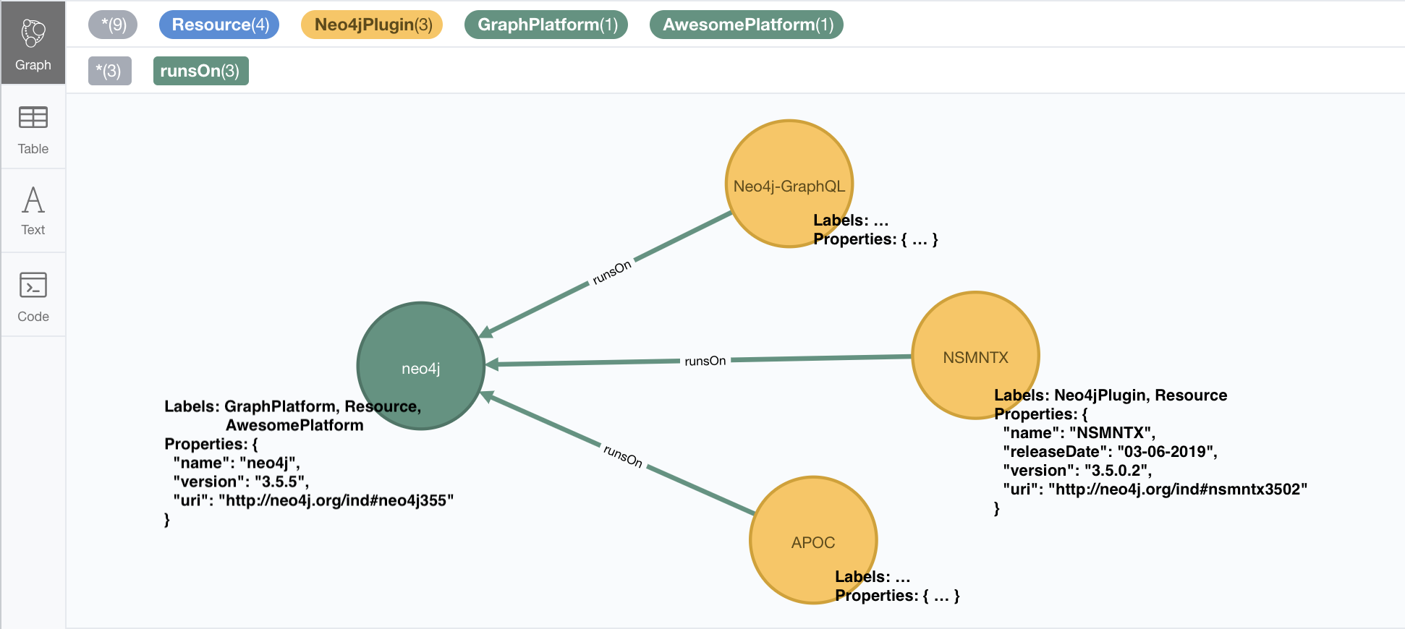Click runsOn edge label from Neo4j-GraphQL
This screenshot has width=1405, height=629.
(x=612, y=273)
